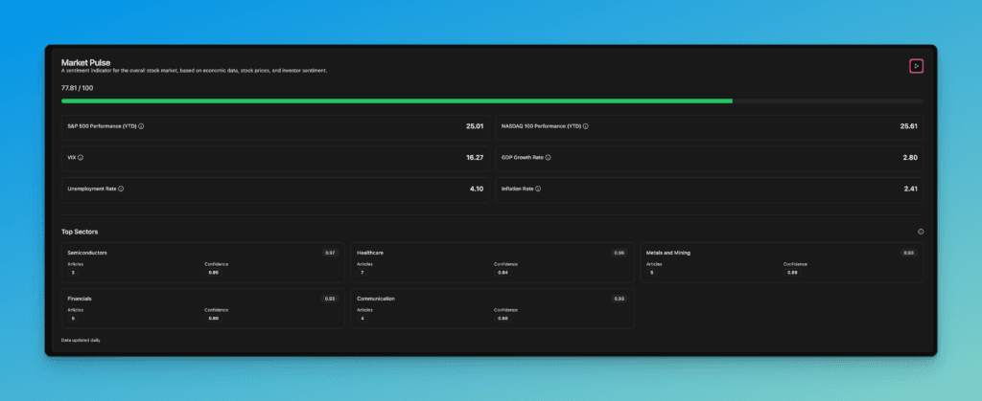Click info icon next to Inflation Rate
Image resolution: width=982 pixels, height=401 pixels.
(539, 189)
